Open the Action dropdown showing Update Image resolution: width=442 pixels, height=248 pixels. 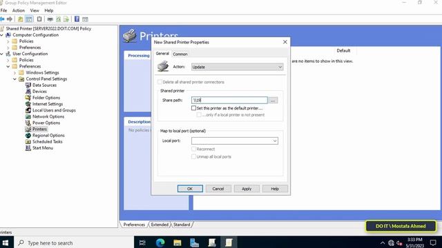click(x=237, y=67)
